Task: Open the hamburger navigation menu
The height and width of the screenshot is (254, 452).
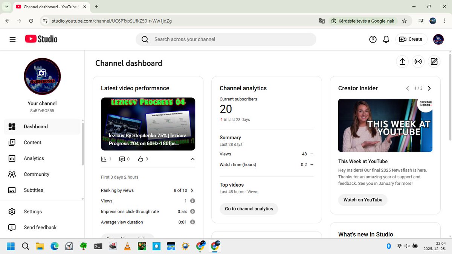Action: [12, 39]
